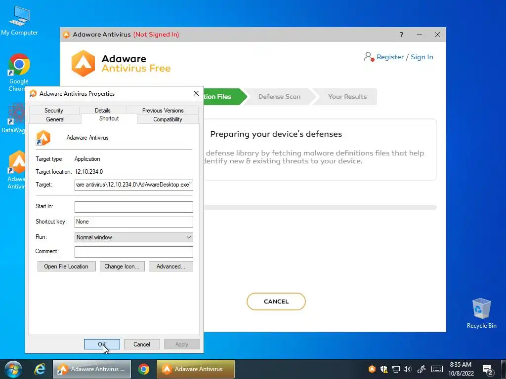Screen dimensions: 506x379
Task: Click the Open File Location button
Action: pyautogui.click(x=67, y=266)
